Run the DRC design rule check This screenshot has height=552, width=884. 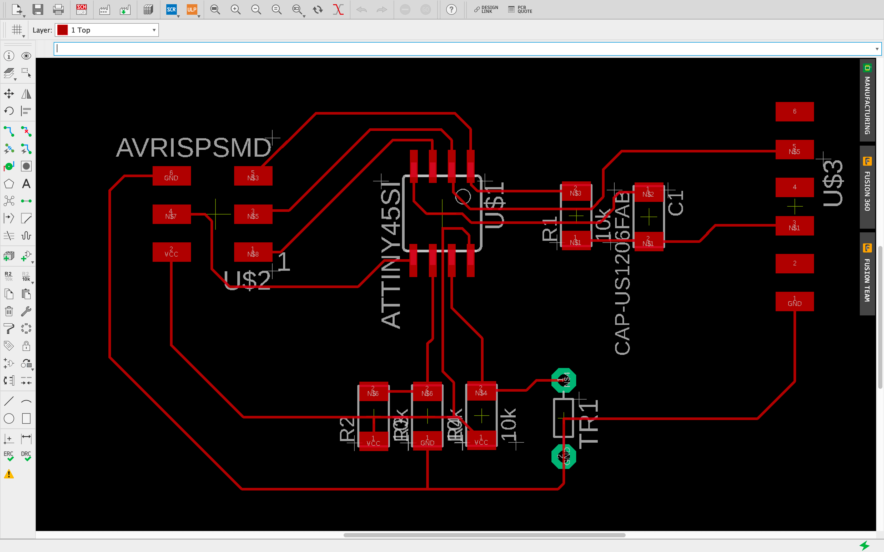26,456
